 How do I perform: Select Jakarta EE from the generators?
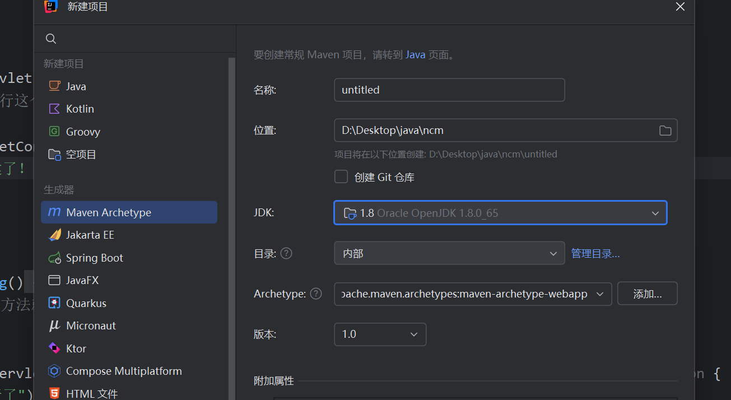pos(90,235)
